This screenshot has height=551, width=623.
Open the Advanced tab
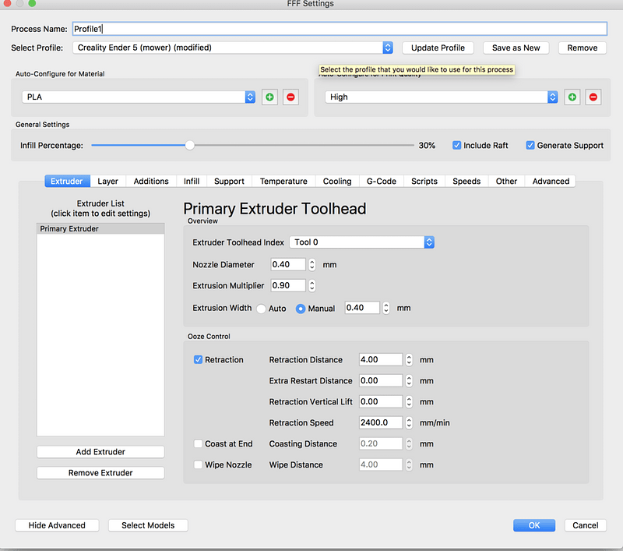[551, 181]
